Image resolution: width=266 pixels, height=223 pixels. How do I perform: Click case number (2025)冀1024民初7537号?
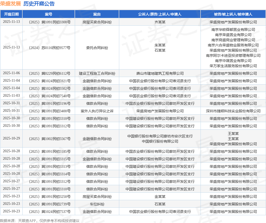(50, 212)
